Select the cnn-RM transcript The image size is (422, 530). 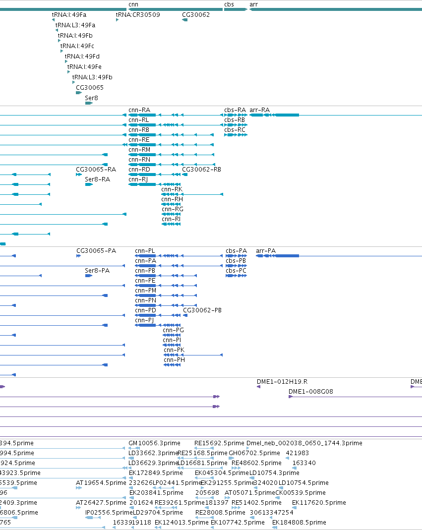click(x=139, y=150)
